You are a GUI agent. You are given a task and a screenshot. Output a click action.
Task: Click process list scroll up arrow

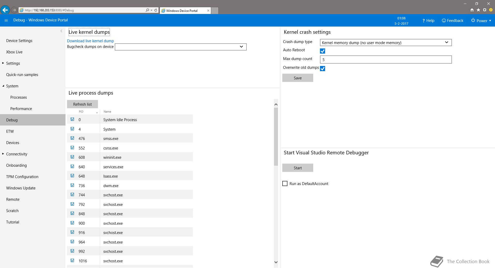[276, 104]
